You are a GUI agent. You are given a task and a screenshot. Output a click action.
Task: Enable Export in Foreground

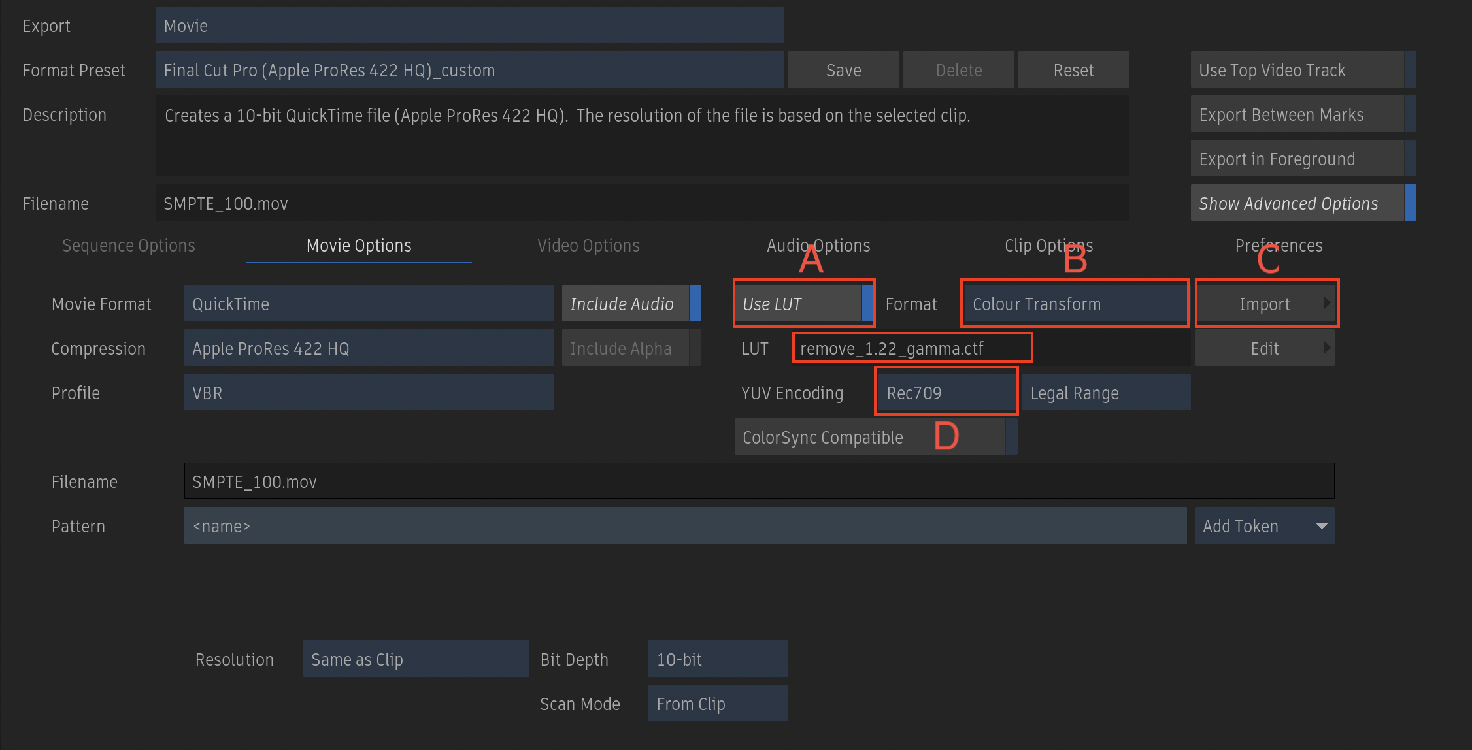click(1297, 159)
